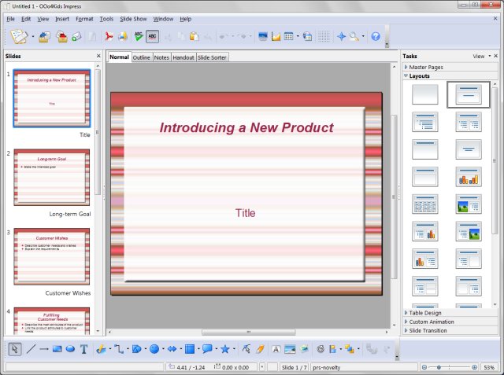Select the Rectangle drawing tool
Viewport: 504px width, 375px height.
point(57,349)
